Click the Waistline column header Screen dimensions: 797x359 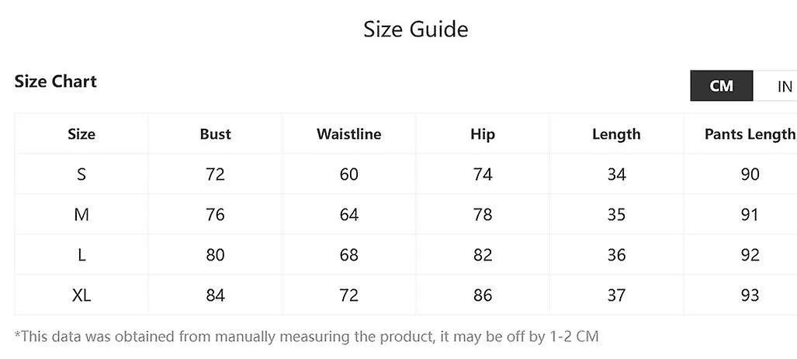(x=348, y=134)
